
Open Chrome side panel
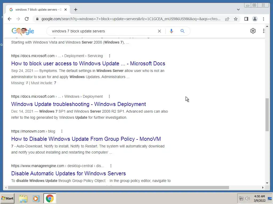pos(246,19)
